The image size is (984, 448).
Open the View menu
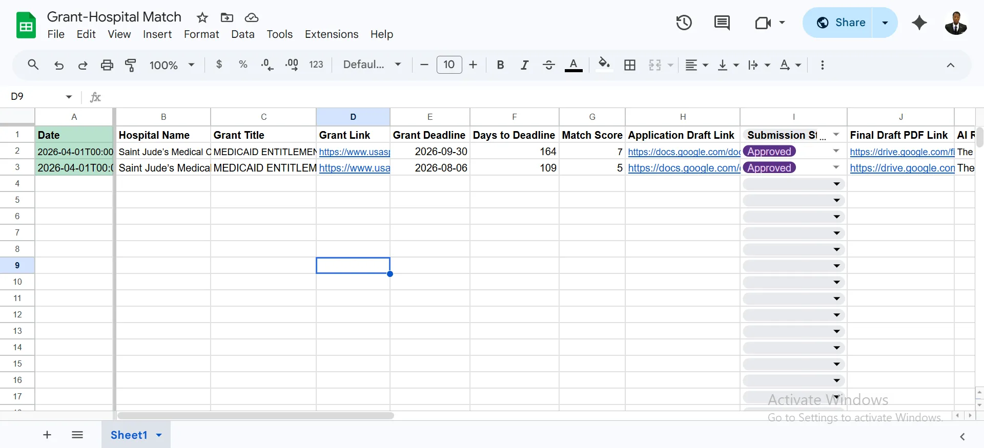click(x=119, y=34)
